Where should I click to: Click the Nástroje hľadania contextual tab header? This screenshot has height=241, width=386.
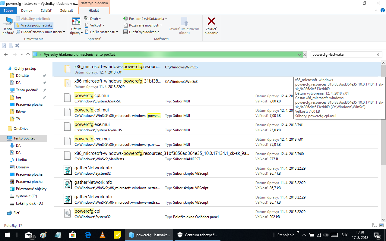click(x=94, y=3)
